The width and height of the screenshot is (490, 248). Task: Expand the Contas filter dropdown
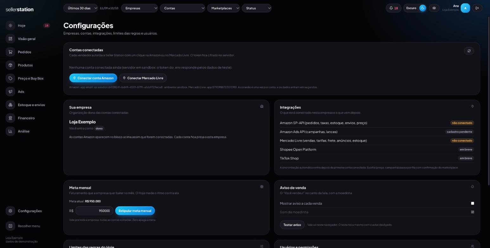(183, 8)
